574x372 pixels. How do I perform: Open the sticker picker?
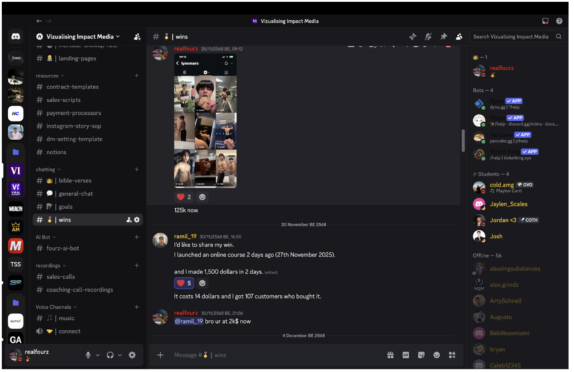pyautogui.click(x=421, y=355)
